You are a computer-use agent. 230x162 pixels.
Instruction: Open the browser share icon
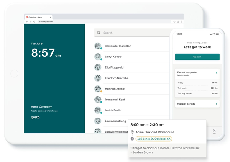pyautogui.click(x=178, y=21)
